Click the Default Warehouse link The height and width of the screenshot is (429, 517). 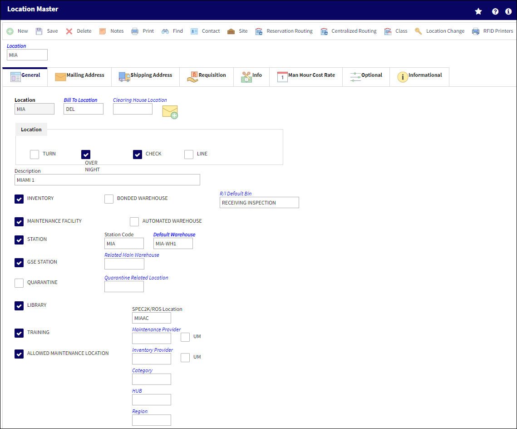tap(174, 234)
